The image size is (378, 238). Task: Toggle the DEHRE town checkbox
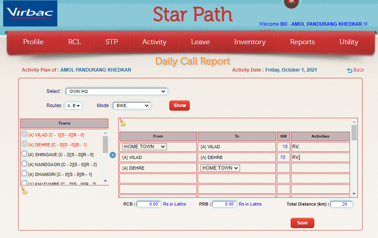point(24,144)
